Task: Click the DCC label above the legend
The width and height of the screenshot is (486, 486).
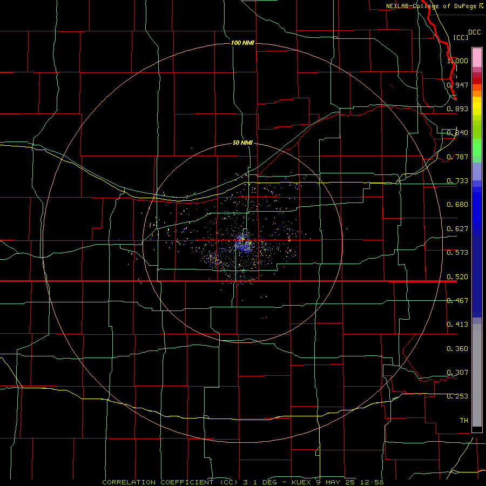Action: [474, 32]
